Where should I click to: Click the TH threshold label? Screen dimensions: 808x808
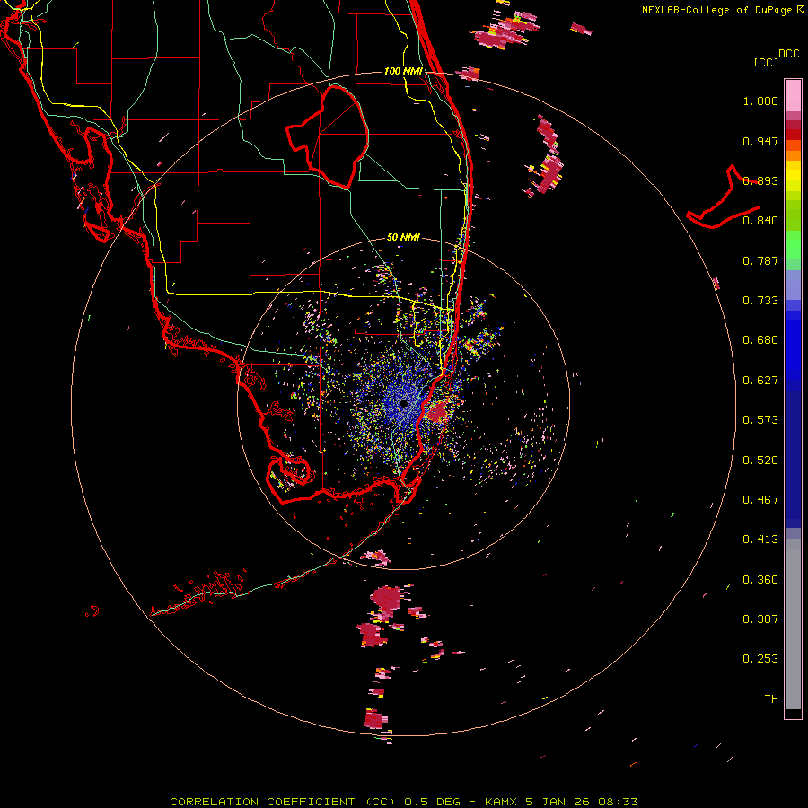tap(771, 699)
